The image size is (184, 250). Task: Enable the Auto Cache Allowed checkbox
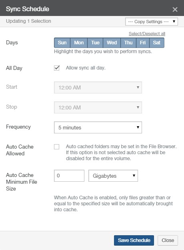click(56, 147)
